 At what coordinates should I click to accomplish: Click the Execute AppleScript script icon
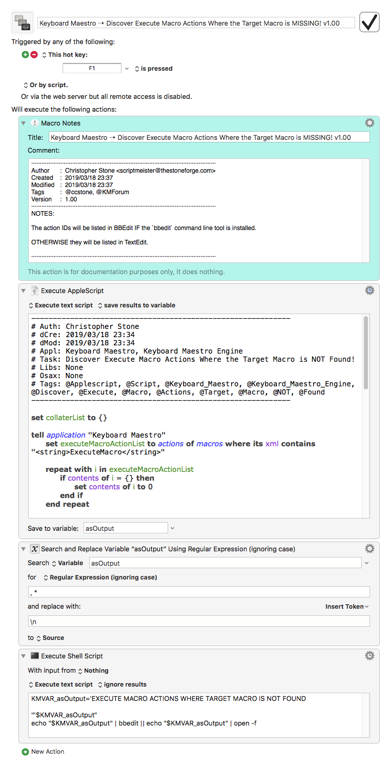pos(34,291)
